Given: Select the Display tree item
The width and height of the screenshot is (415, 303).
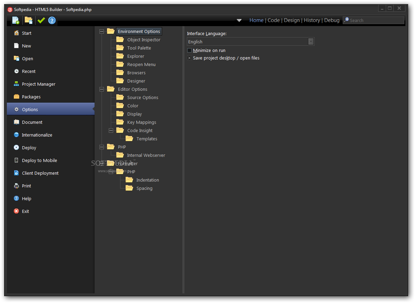Looking at the screenshot, I should tap(135, 114).
